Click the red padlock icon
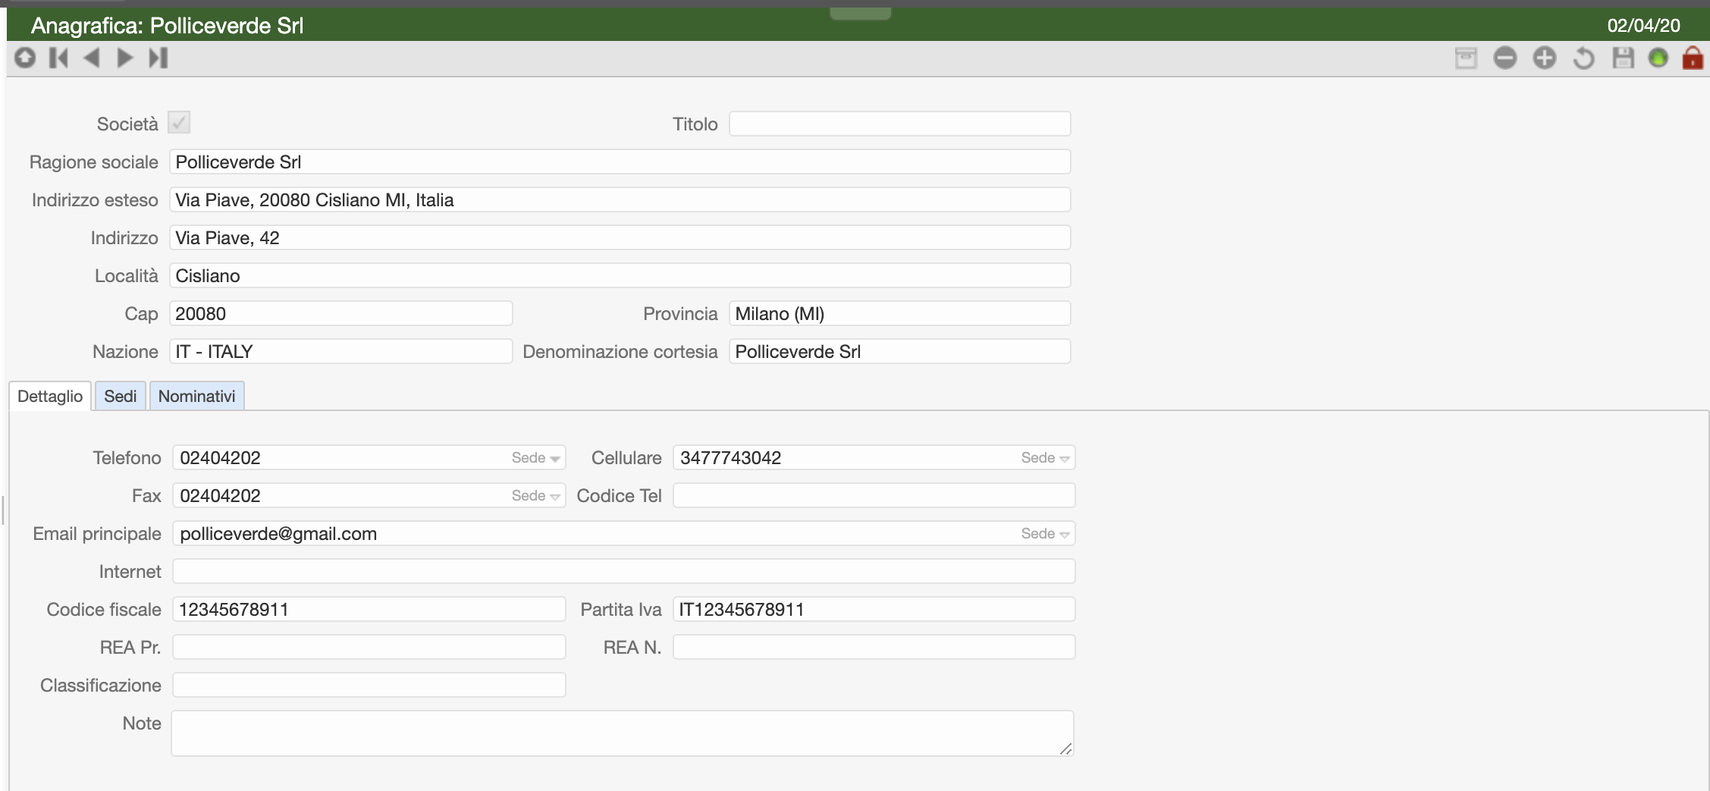The height and width of the screenshot is (791, 1710). (x=1693, y=58)
